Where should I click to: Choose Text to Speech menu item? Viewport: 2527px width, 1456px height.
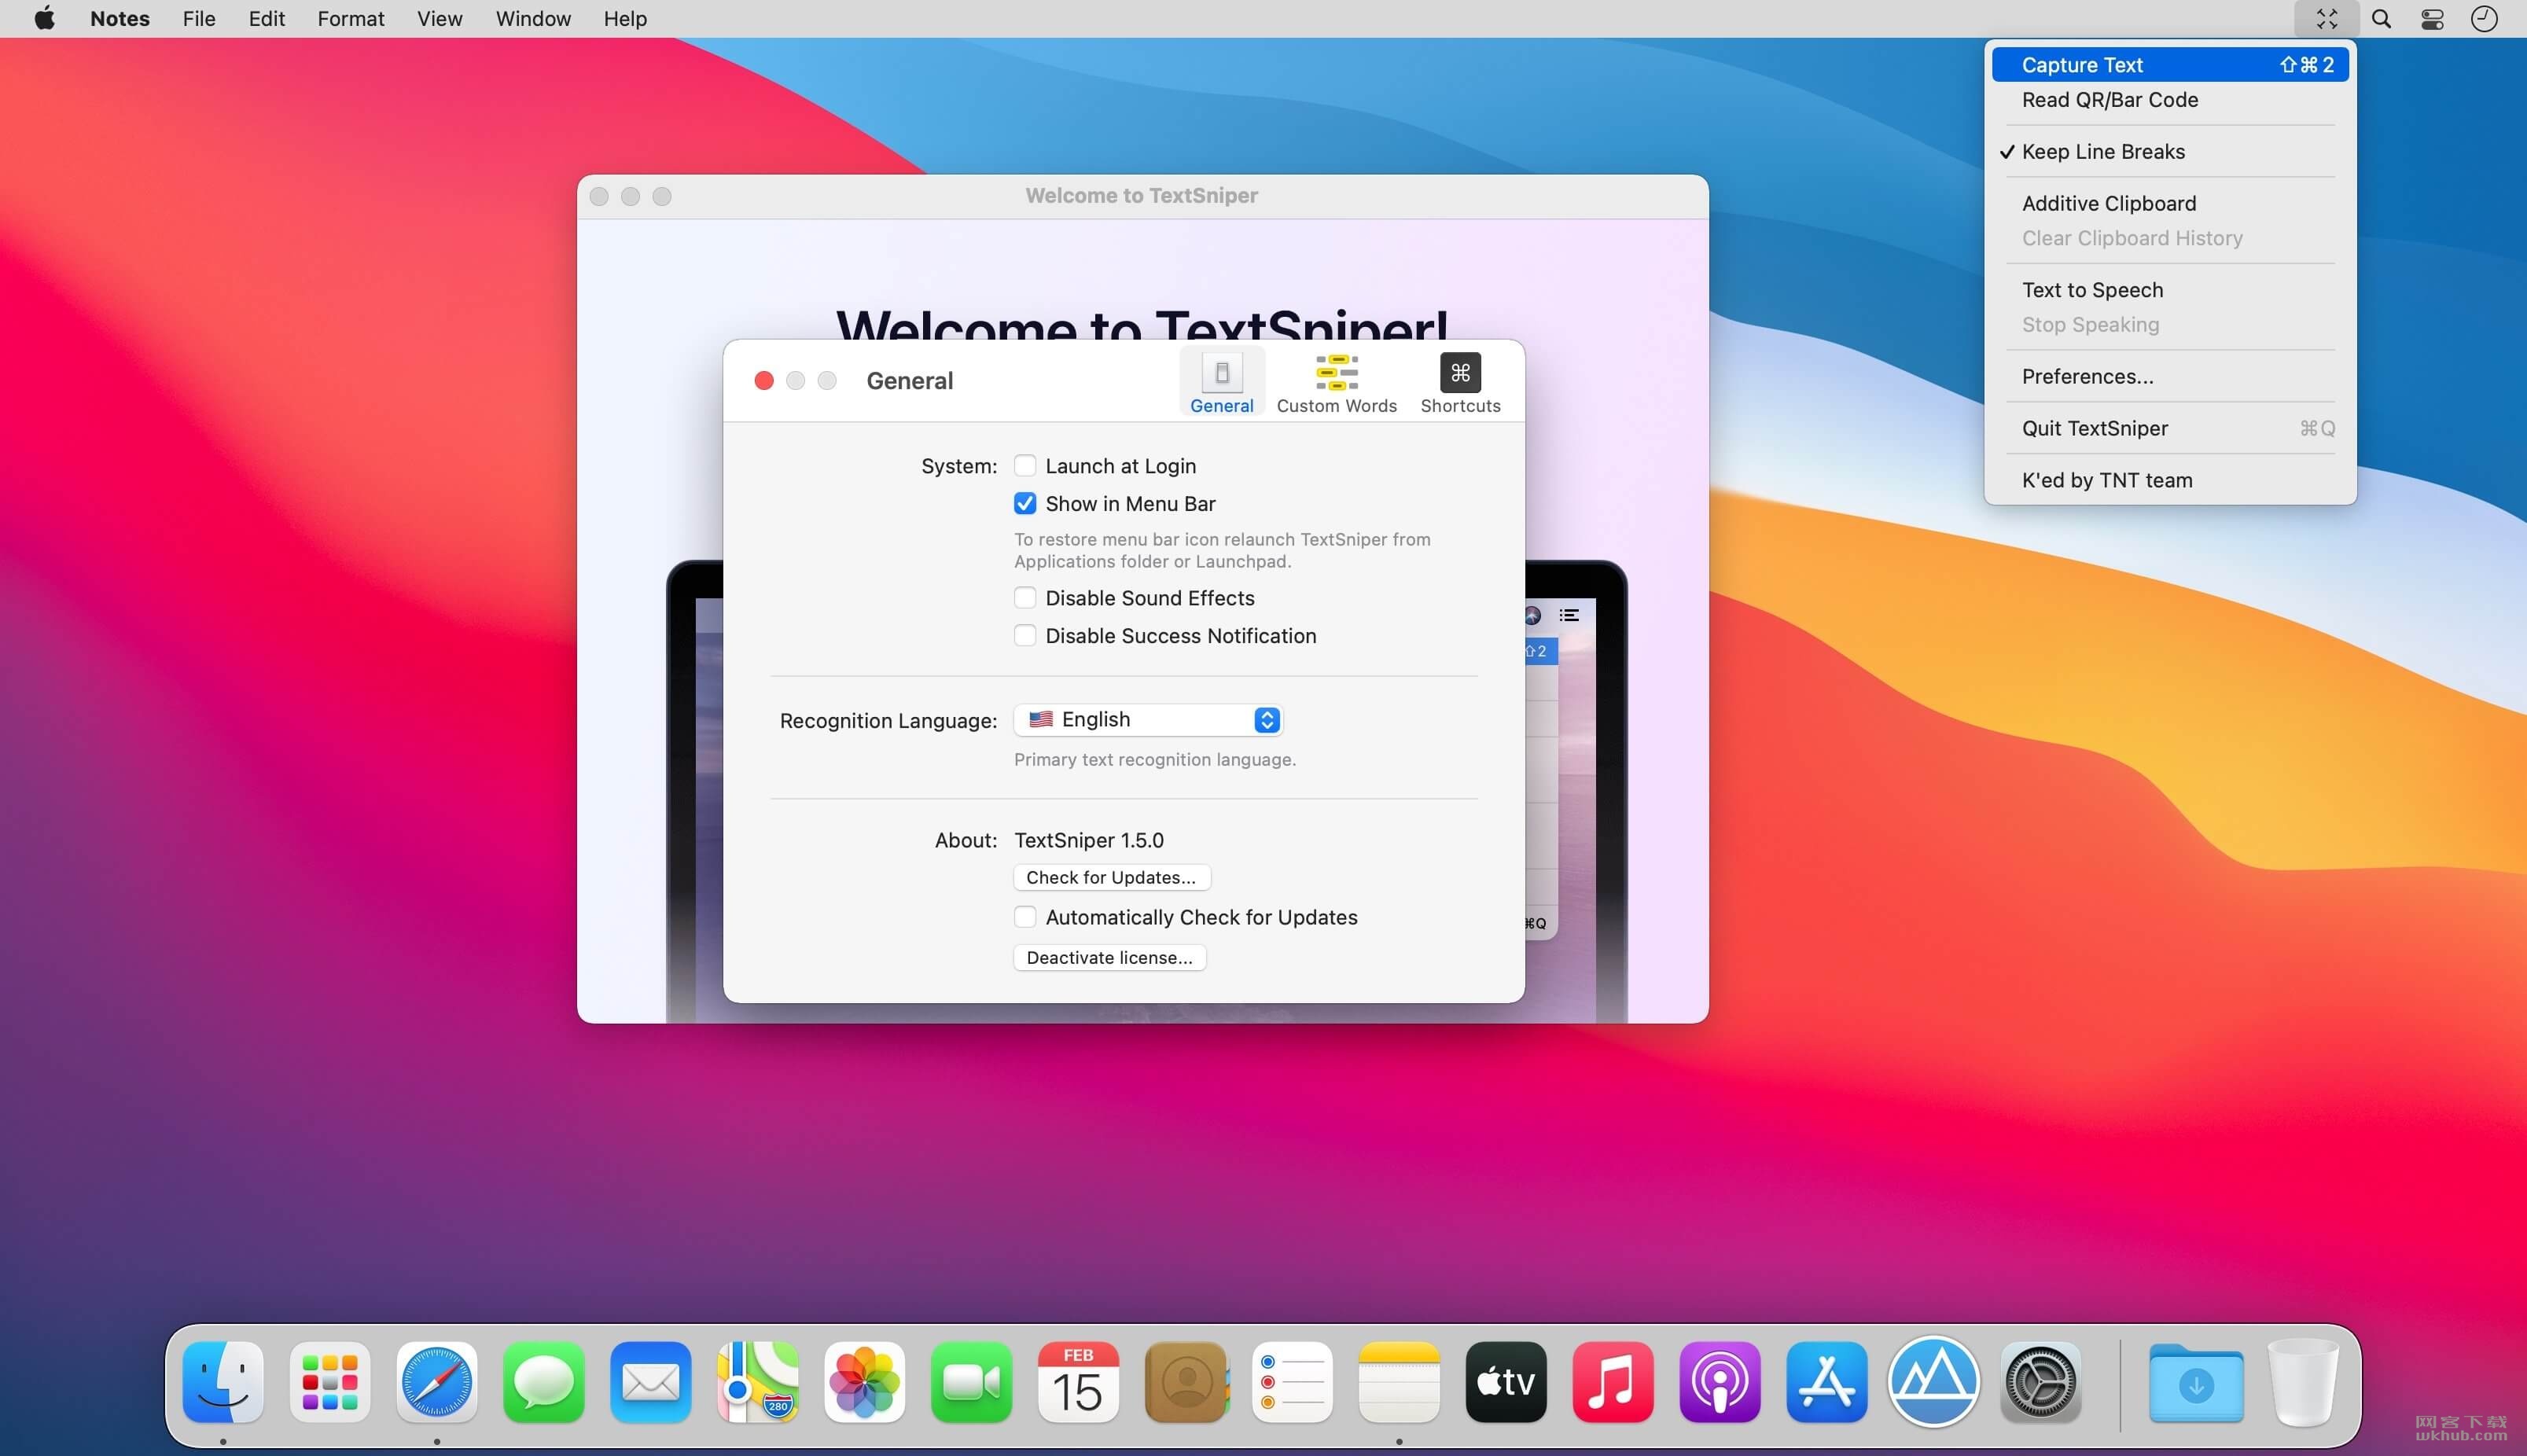pos(2170,290)
